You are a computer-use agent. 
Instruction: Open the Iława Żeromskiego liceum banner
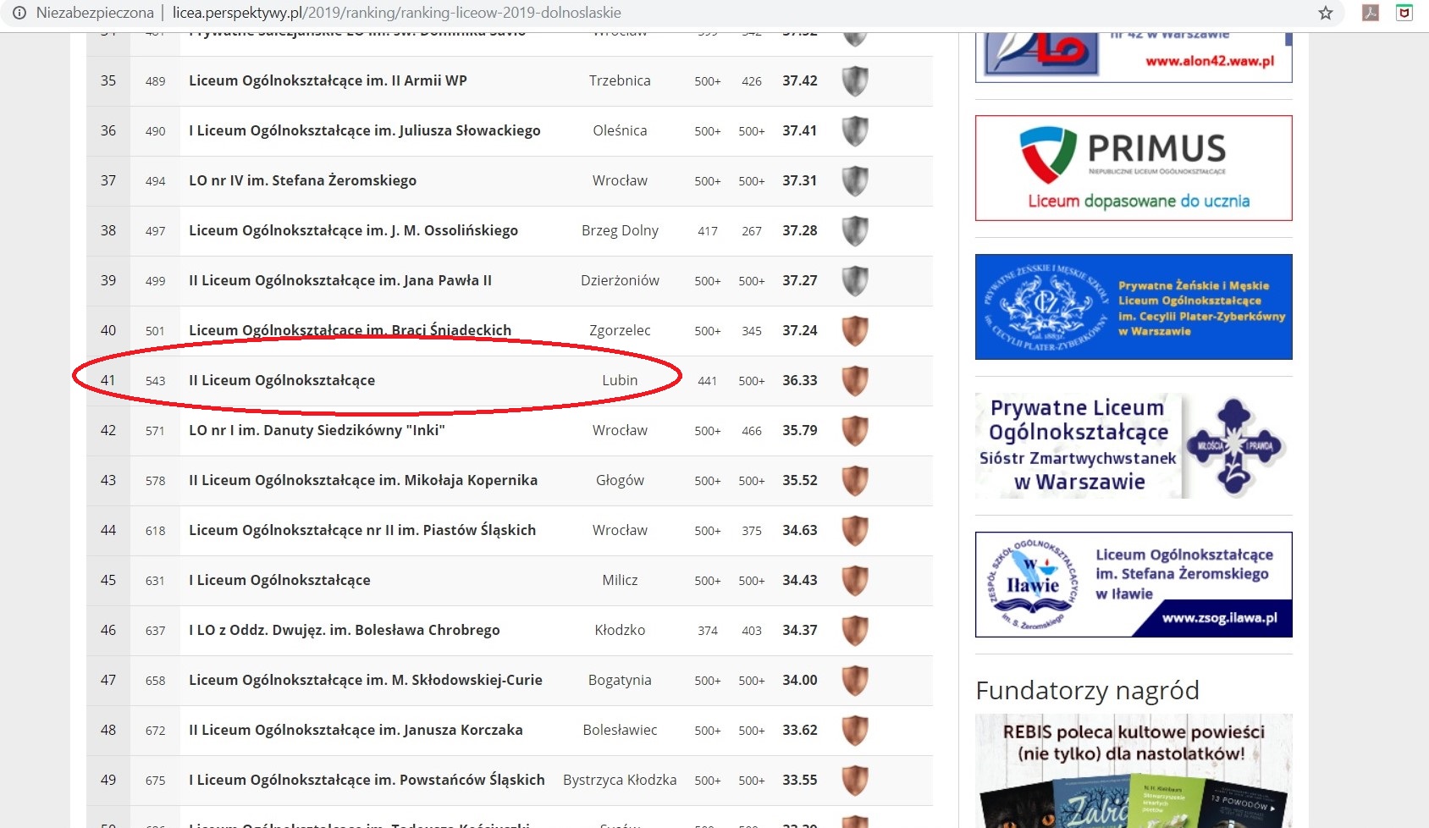[1134, 584]
